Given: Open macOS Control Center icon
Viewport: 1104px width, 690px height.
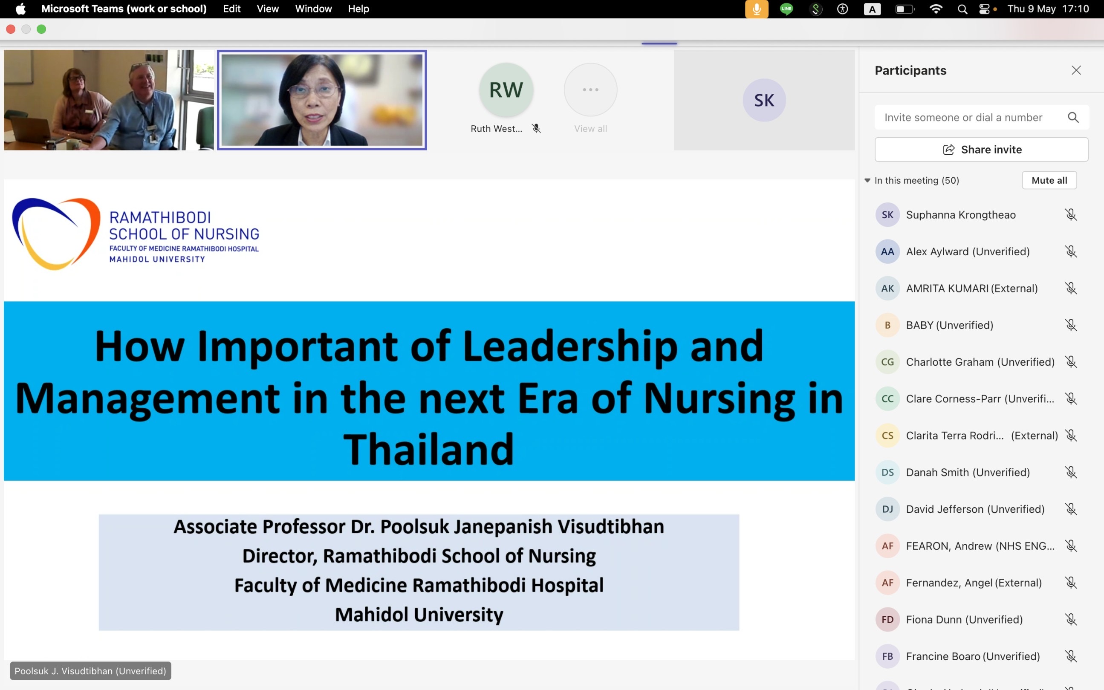Looking at the screenshot, I should [984, 9].
